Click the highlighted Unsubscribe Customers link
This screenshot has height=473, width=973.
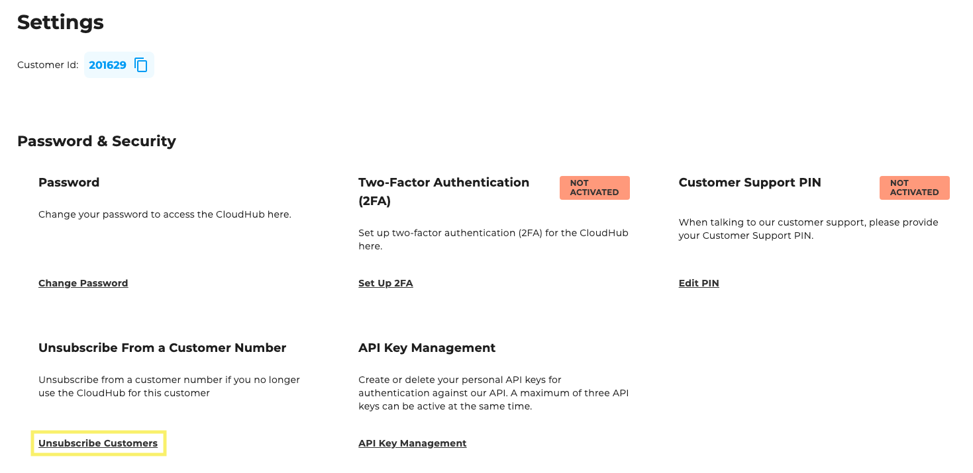point(98,443)
